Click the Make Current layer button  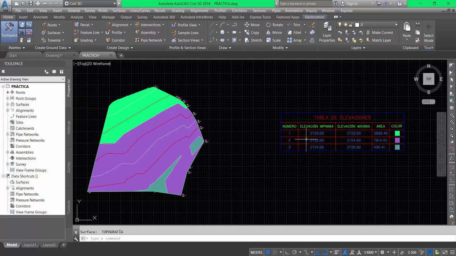tap(379, 33)
